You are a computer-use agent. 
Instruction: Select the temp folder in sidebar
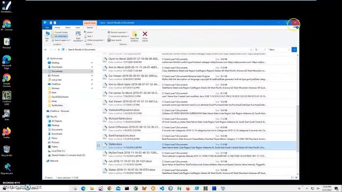(54, 101)
